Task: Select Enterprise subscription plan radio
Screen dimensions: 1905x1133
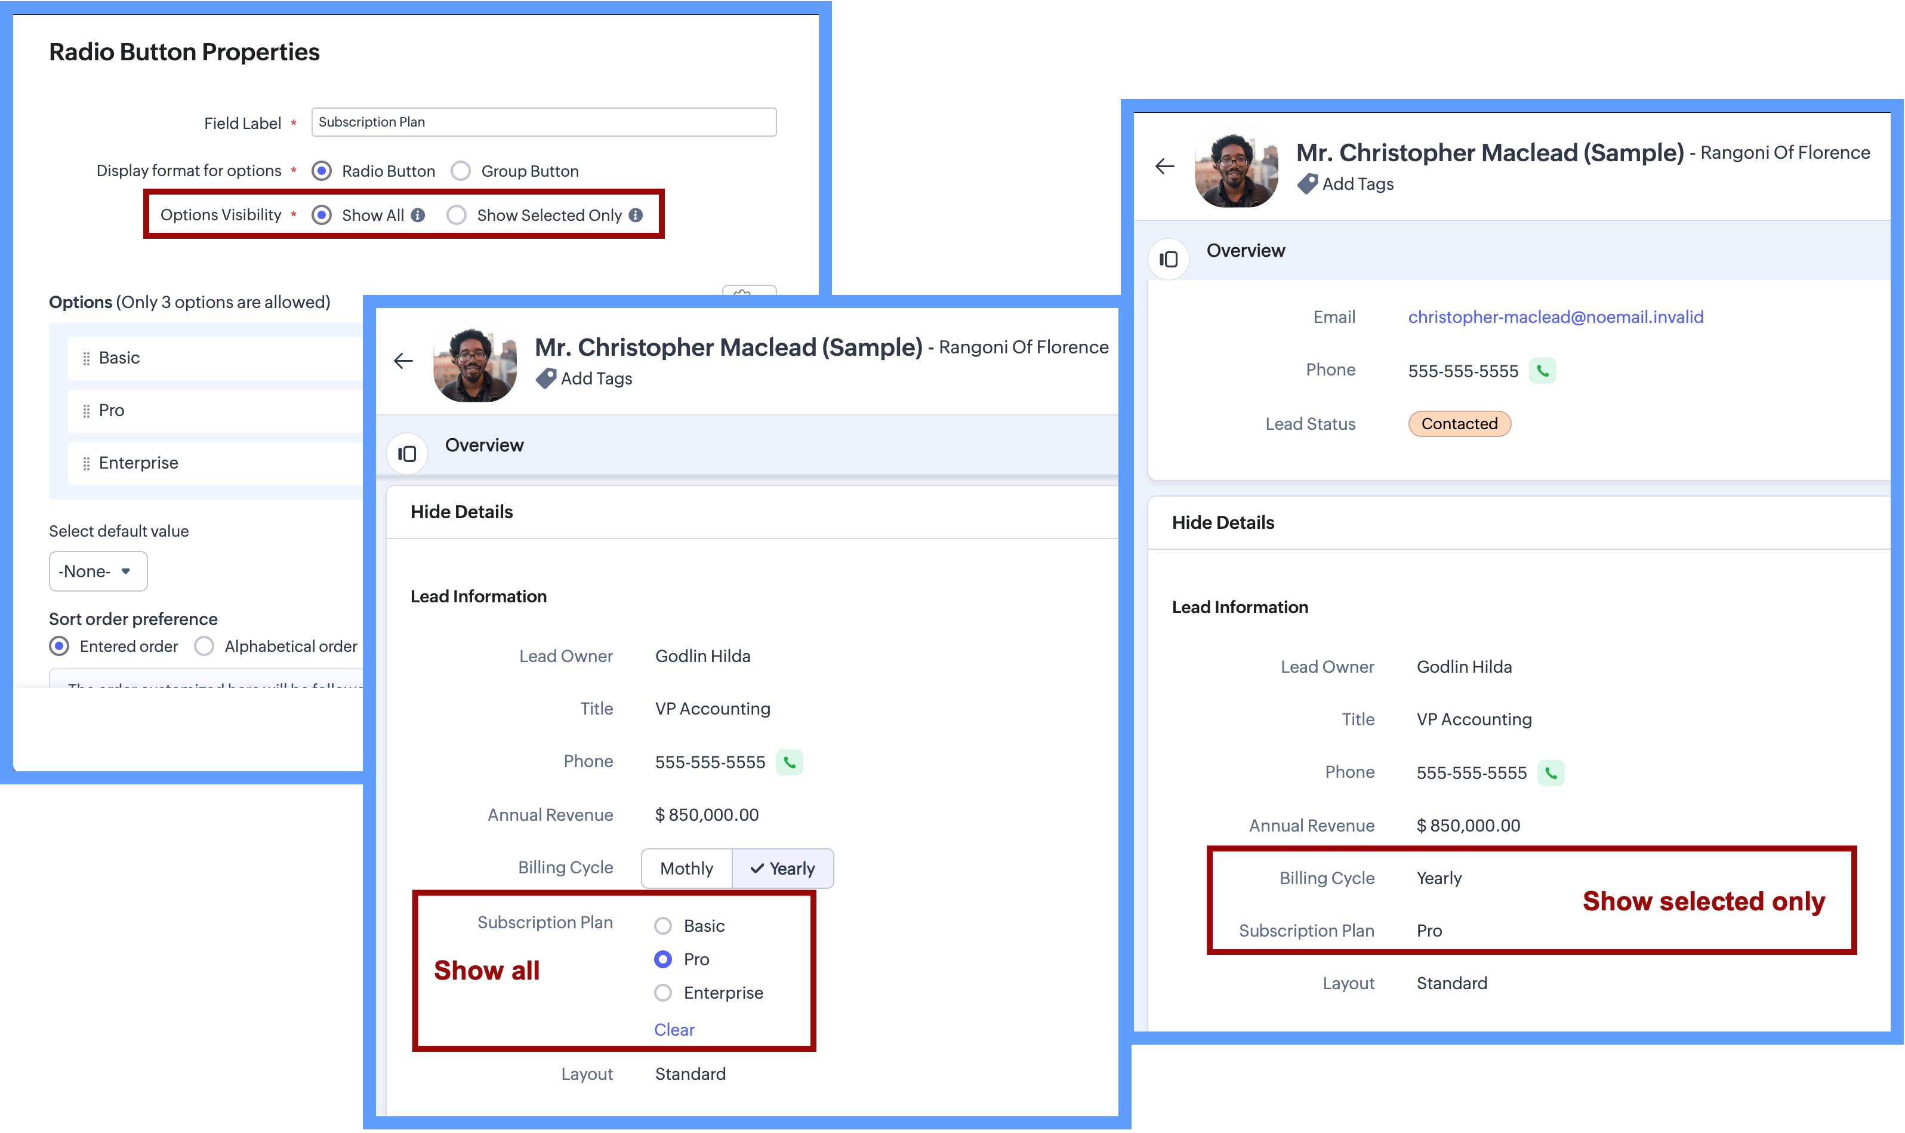Action: (663, 993)
